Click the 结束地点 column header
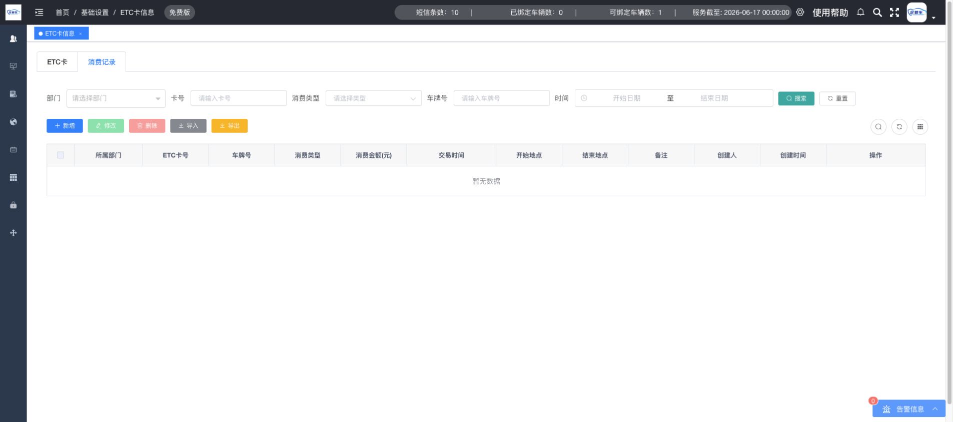This screenshot has width=953, height=422. click(595, 155)
